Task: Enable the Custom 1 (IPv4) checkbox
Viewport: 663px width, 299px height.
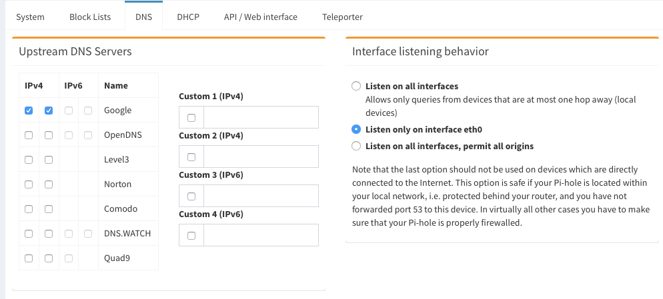Action: click(x=191, y=118)
